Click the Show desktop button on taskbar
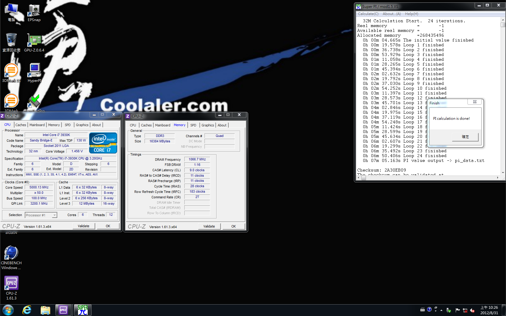 pyautogui.click(x=504, y=310)
